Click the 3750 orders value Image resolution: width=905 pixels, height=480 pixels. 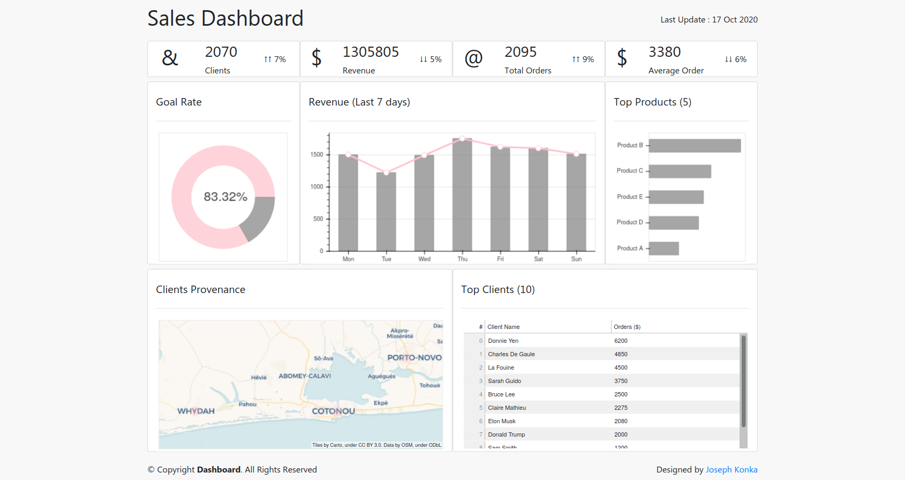(x=621, y=381)
